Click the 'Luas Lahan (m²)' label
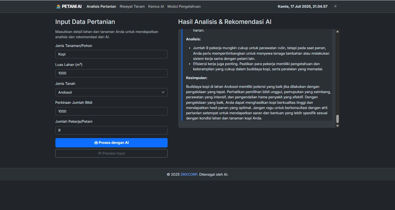 pyautogui.click(x=69, y=65)
